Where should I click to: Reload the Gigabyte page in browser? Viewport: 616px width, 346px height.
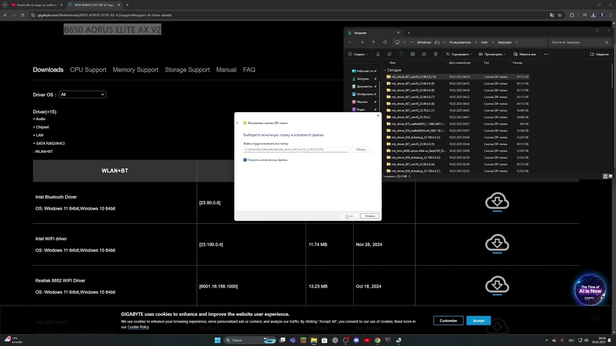(x=22, y=15)
